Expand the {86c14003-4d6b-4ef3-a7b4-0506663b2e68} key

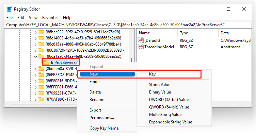coord(35,38)
